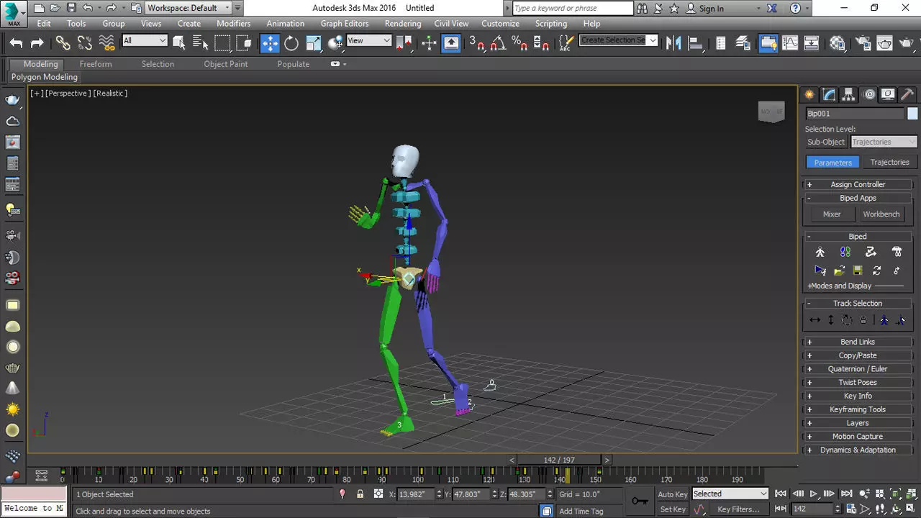Activate Biped Figure Mode icon
Image resolution: width=921 pixels, height=518 pixels.
820,252
